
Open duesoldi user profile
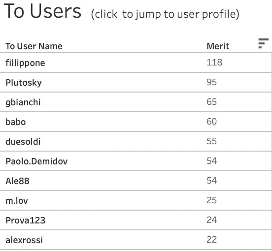[x=23, y=142]
